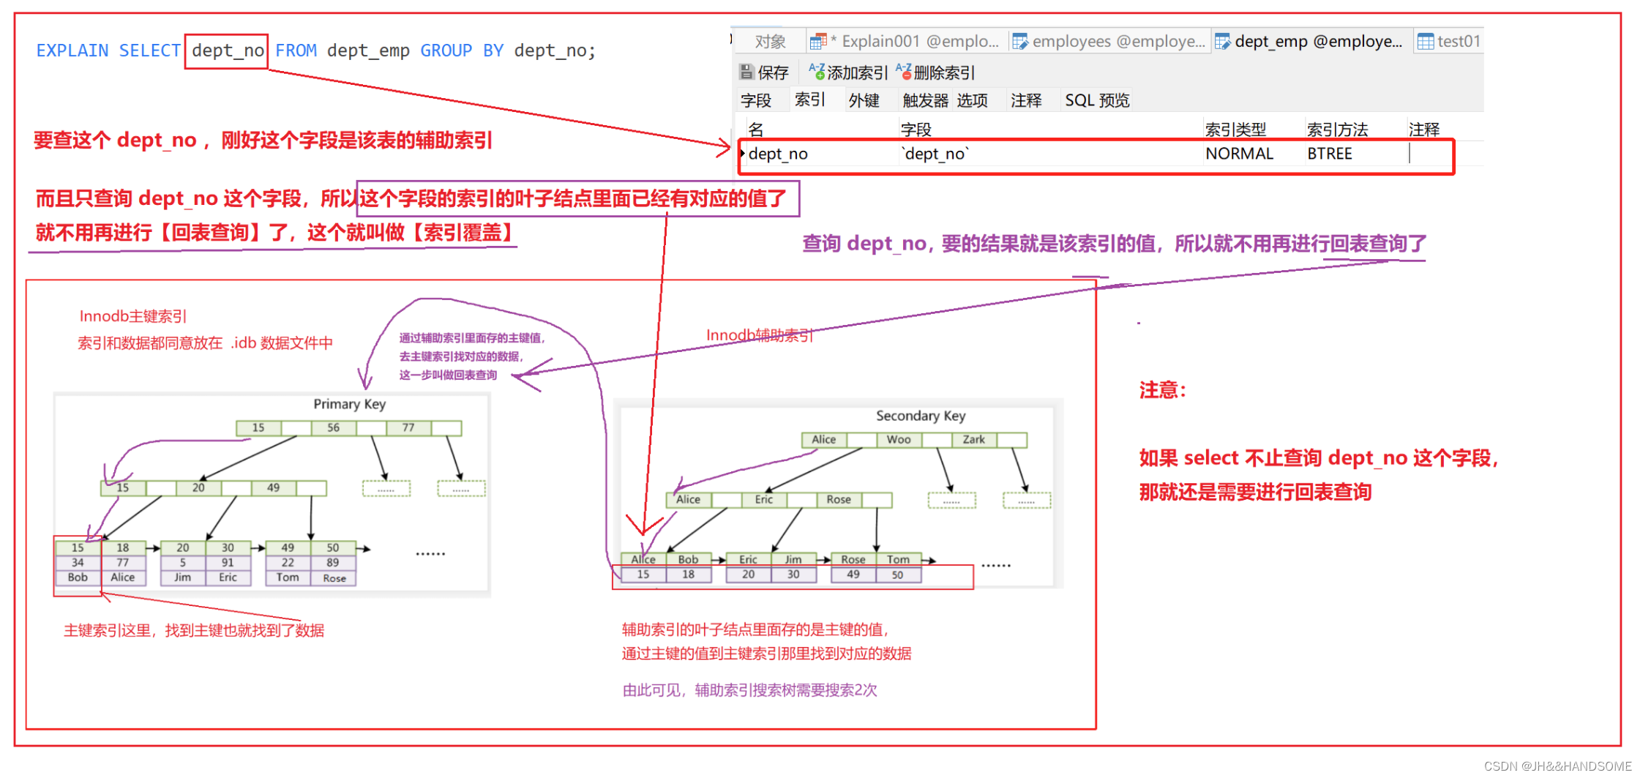Click the 删除索引 button label
1643x778 pixels.
coord(944,72)
